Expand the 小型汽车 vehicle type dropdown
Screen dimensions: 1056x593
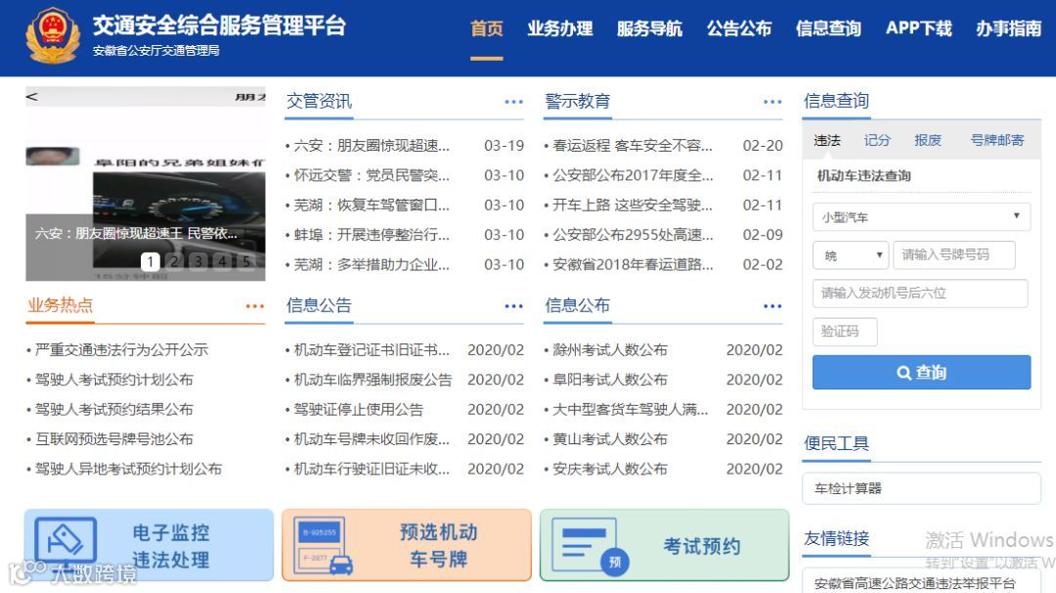pyautogui.click(x=921, y=217)
